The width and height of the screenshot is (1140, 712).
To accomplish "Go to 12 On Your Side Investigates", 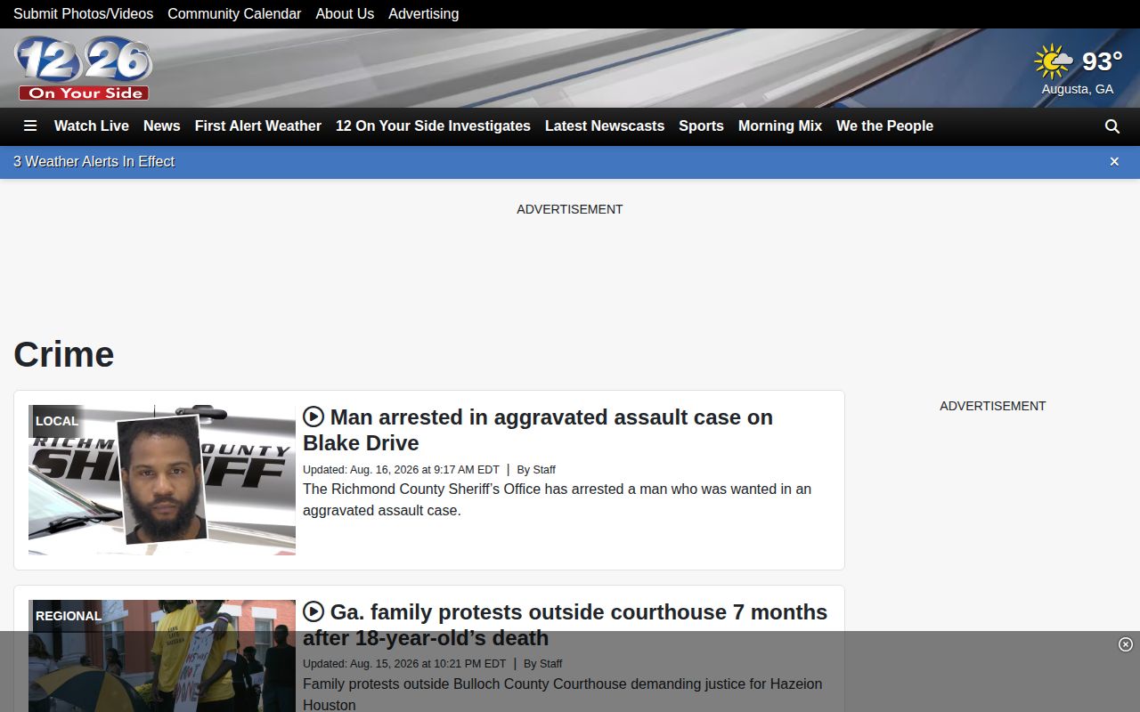I will point(433,126).
